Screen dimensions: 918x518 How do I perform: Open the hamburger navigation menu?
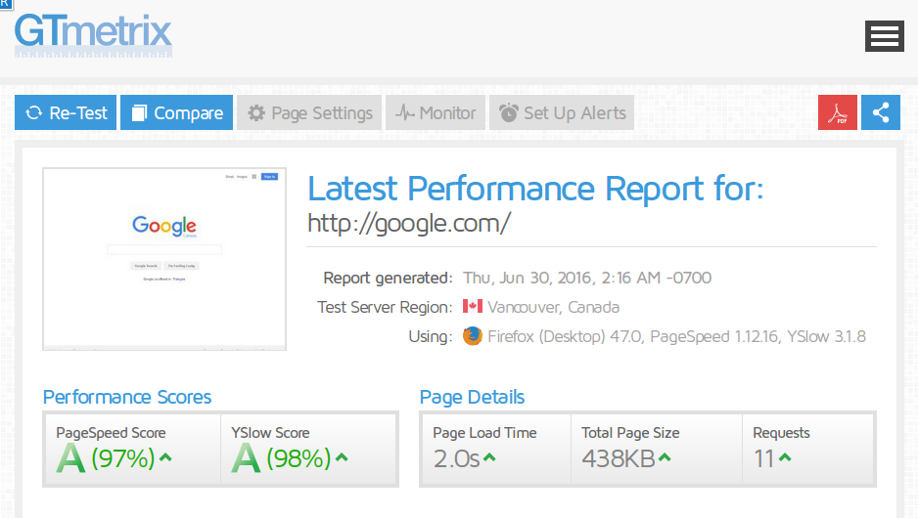[x=884, y=36]
